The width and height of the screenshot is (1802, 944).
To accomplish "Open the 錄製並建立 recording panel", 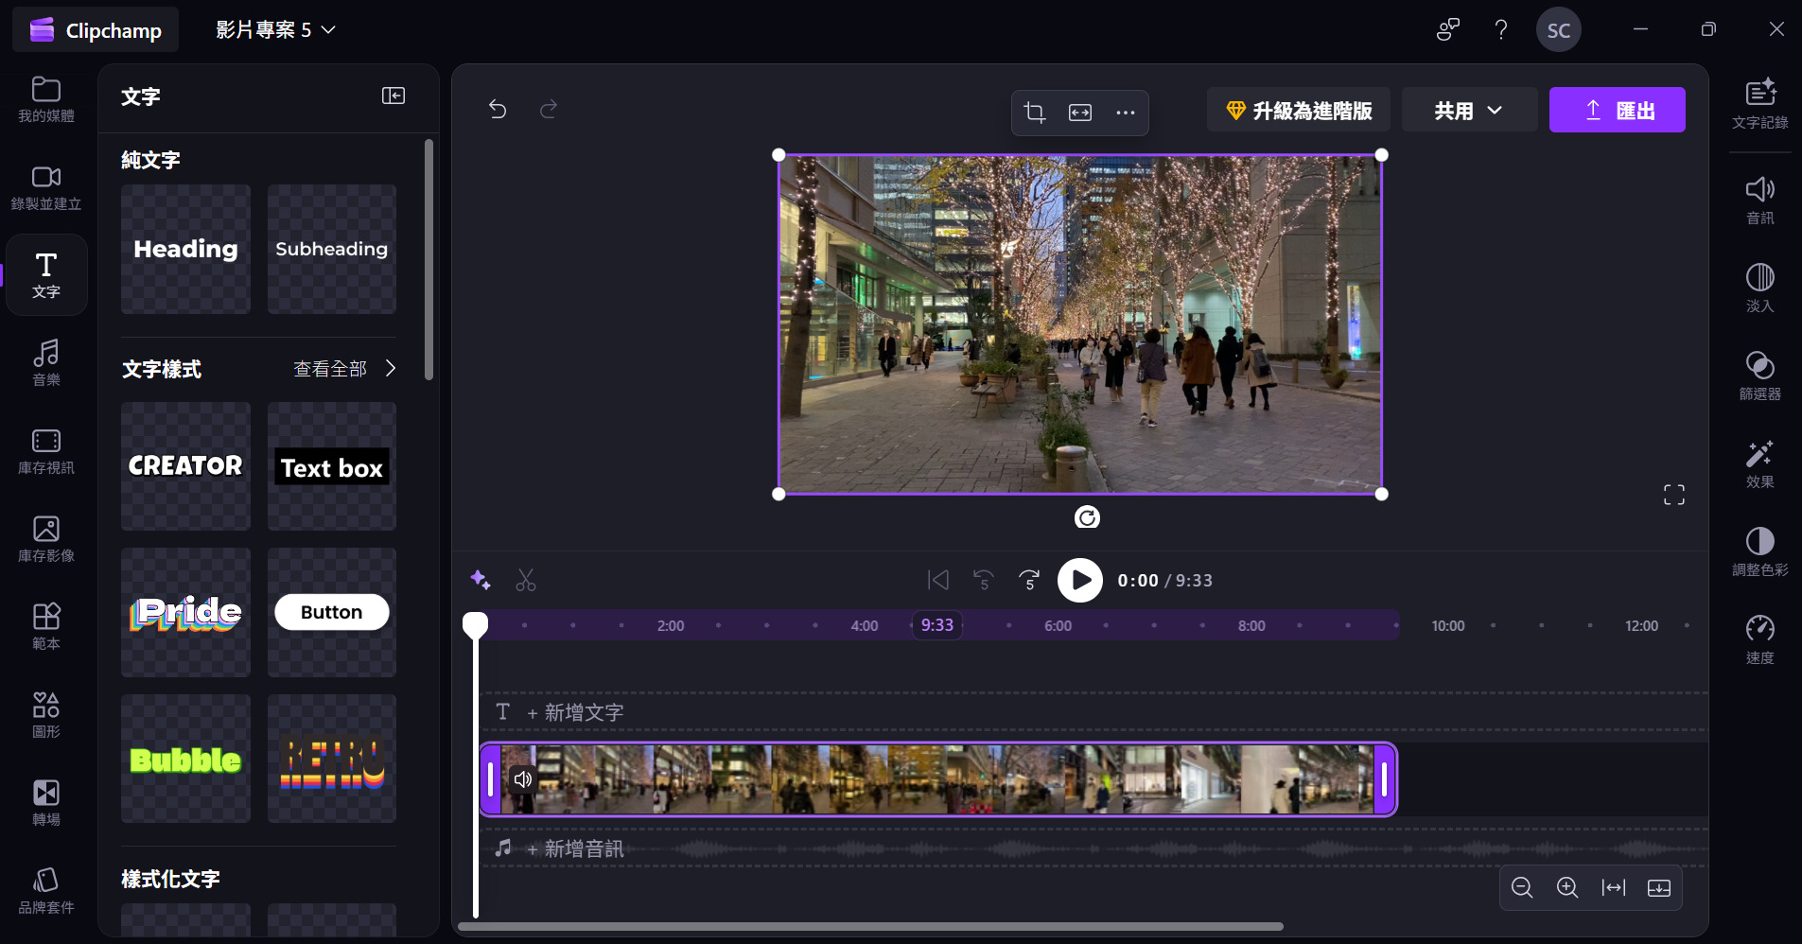I will pyautogui.click(x=44, y=187).
